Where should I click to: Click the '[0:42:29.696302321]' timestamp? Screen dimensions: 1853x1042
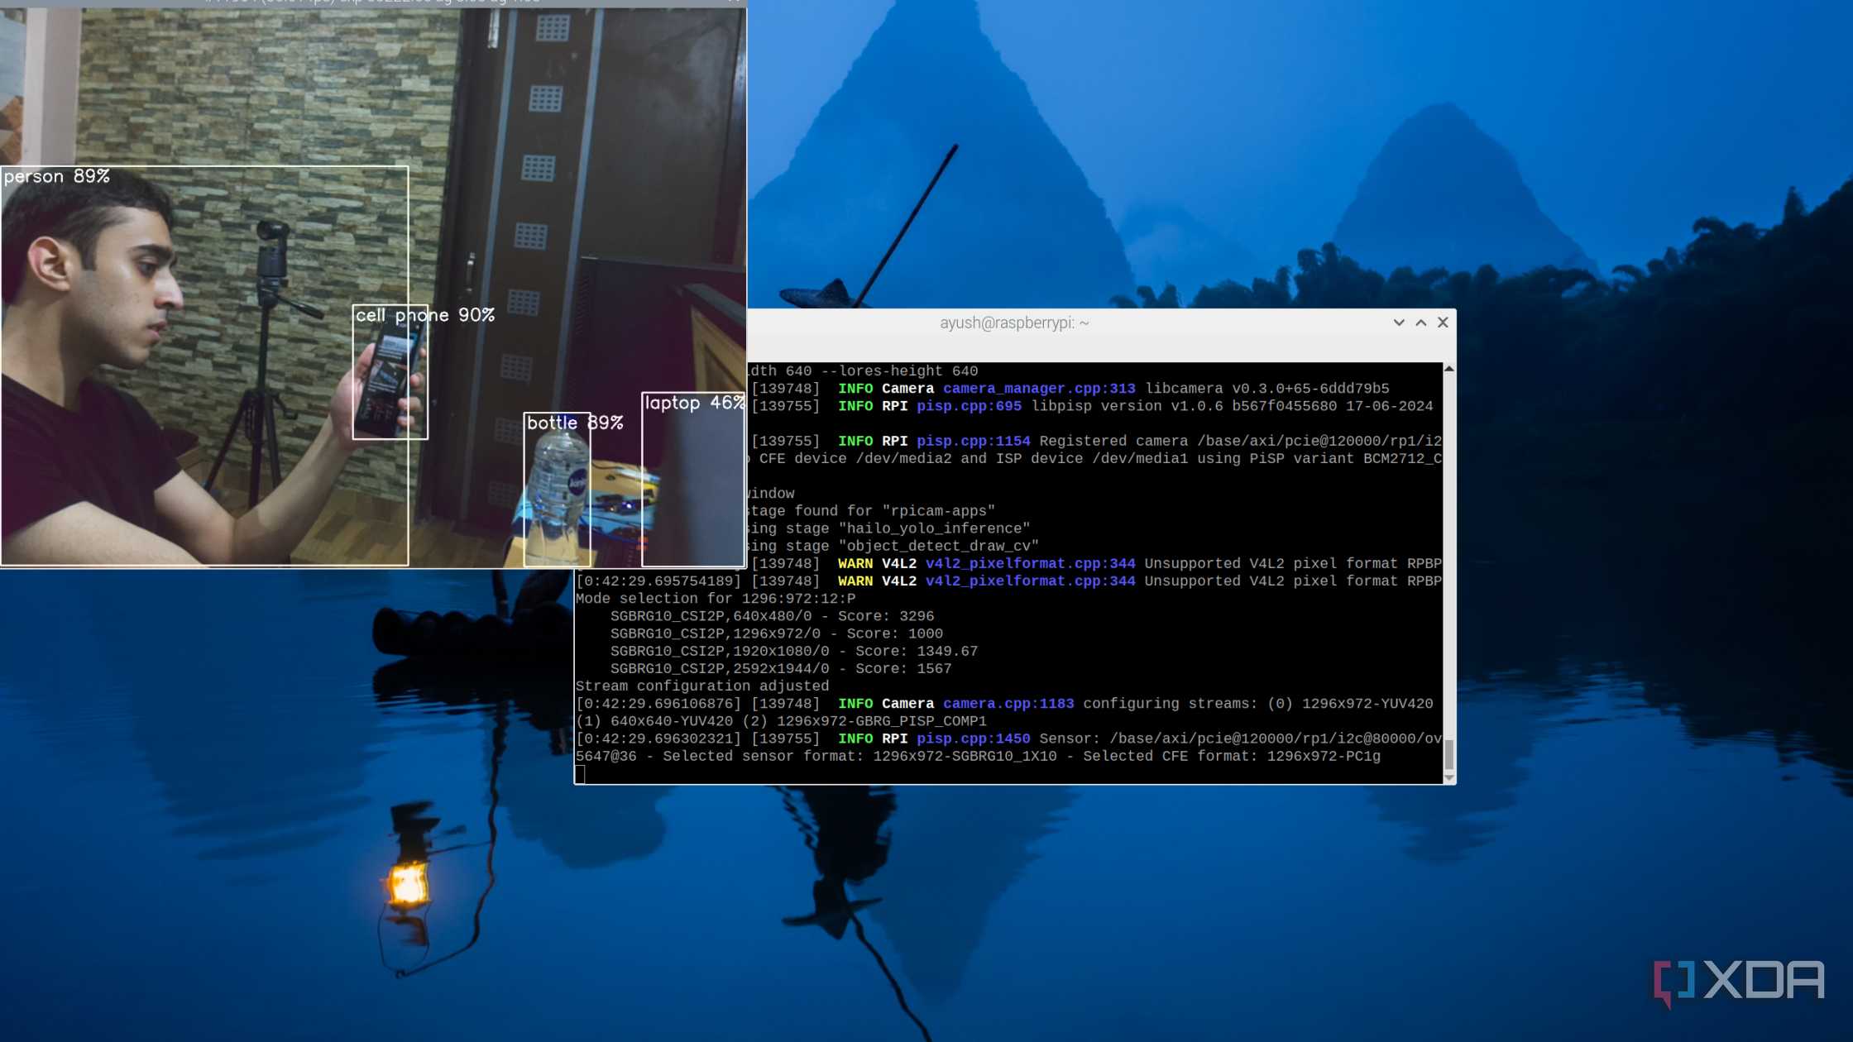coord(658,738)
